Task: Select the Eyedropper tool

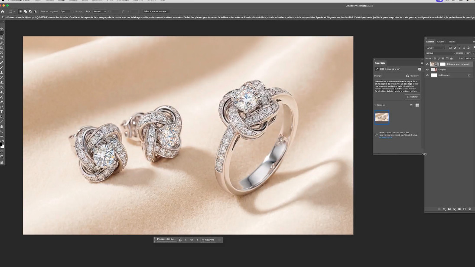Action: [x=2, y=57]
